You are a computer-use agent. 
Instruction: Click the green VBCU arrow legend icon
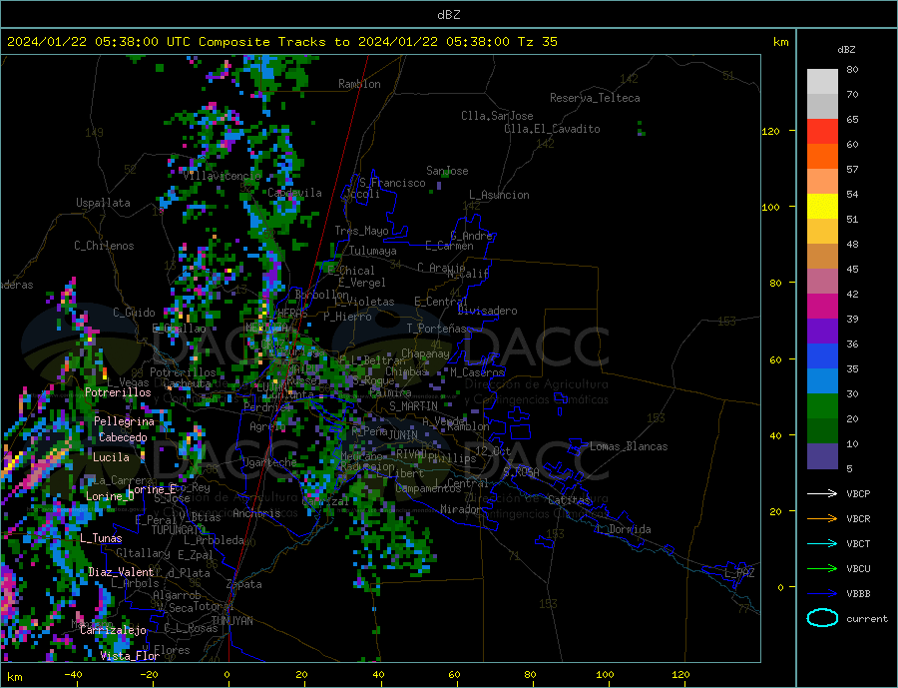click(822, 569)
